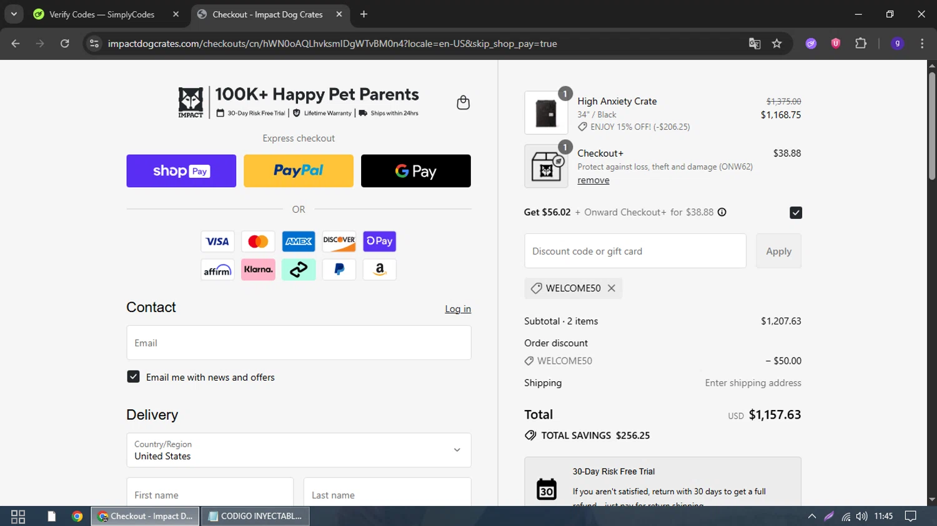This screenshot has height=526, width=937.
Task: Switch to Verify Codes — SimplyCodes tab
Action: [x=101, y=14]
